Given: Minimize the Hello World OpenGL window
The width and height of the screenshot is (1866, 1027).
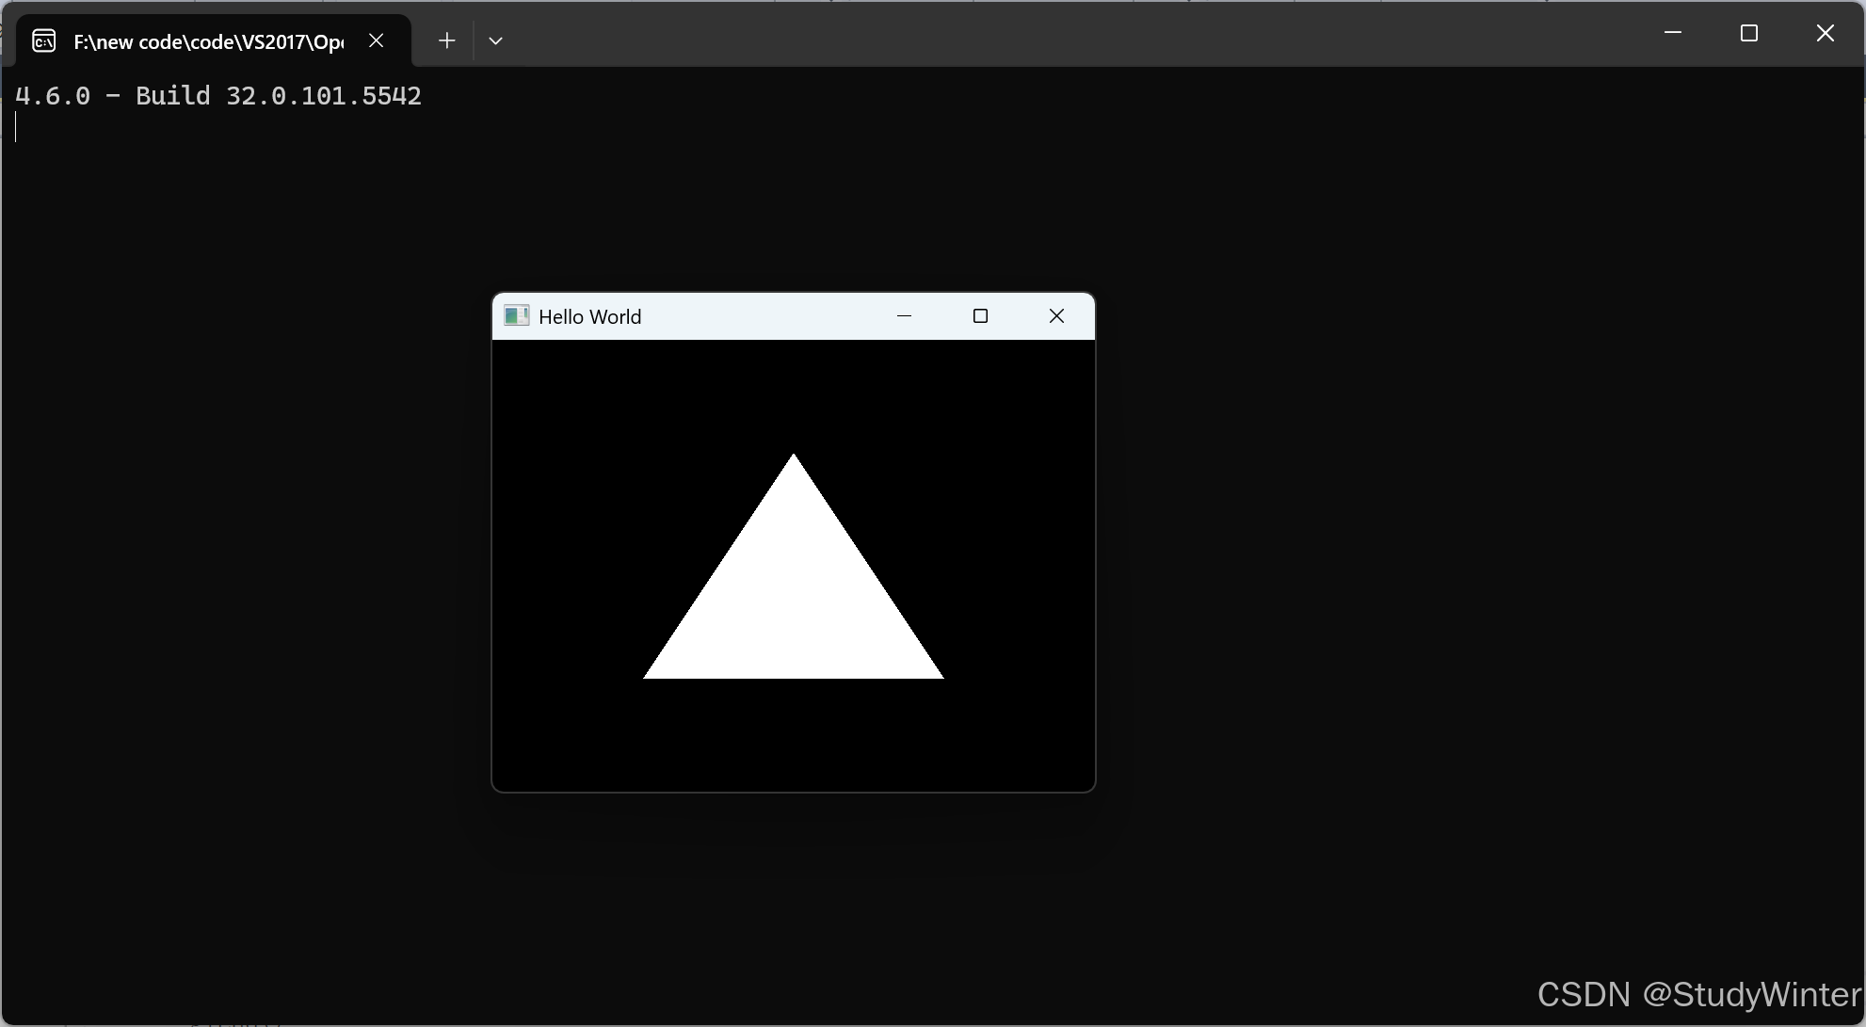Looking at the screenshot, I should click(905, 315).
